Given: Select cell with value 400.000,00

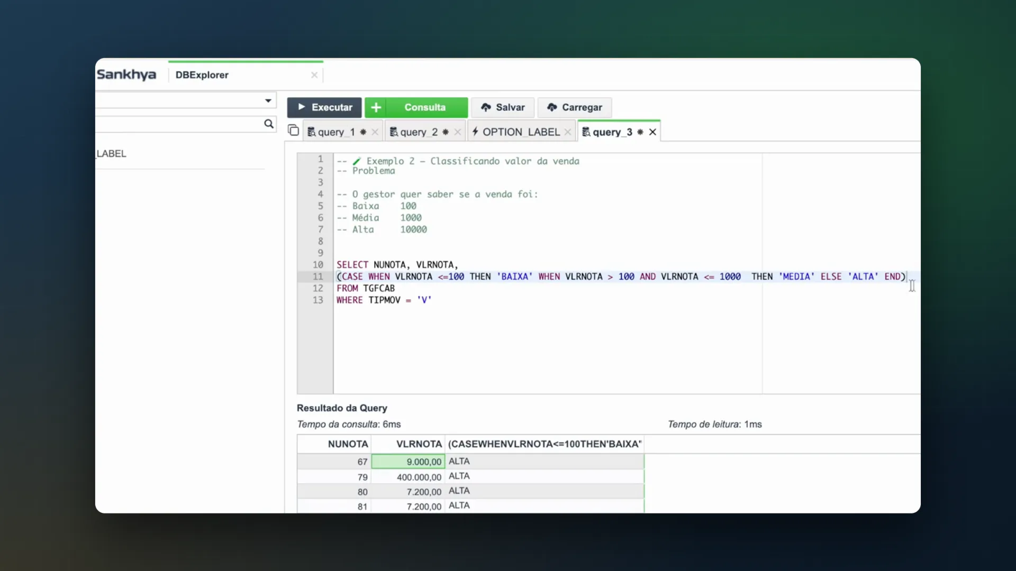Looking at the screenshot, I should pos(408,477).
